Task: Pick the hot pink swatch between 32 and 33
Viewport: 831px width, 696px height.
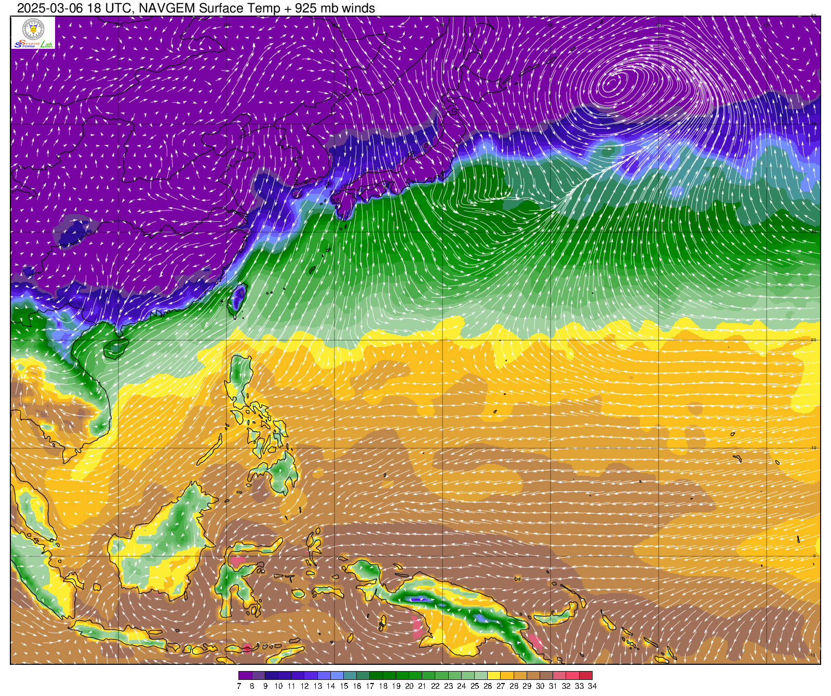Action: [573, 675]
